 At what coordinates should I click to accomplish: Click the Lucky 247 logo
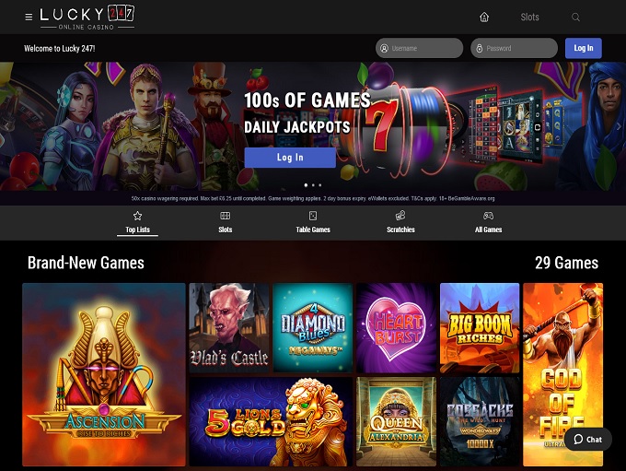click(87, 18)
